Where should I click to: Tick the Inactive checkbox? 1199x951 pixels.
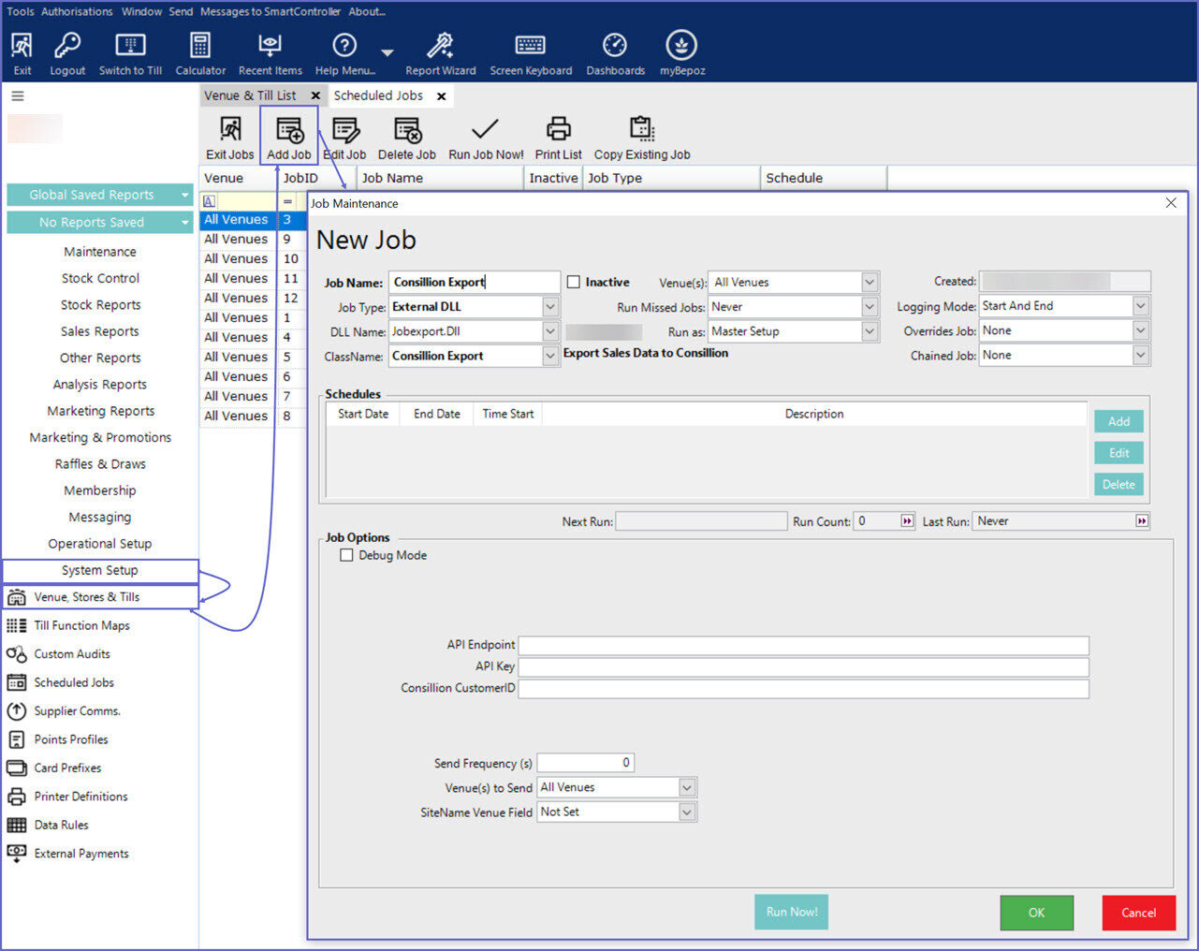(x=574, y=283)
